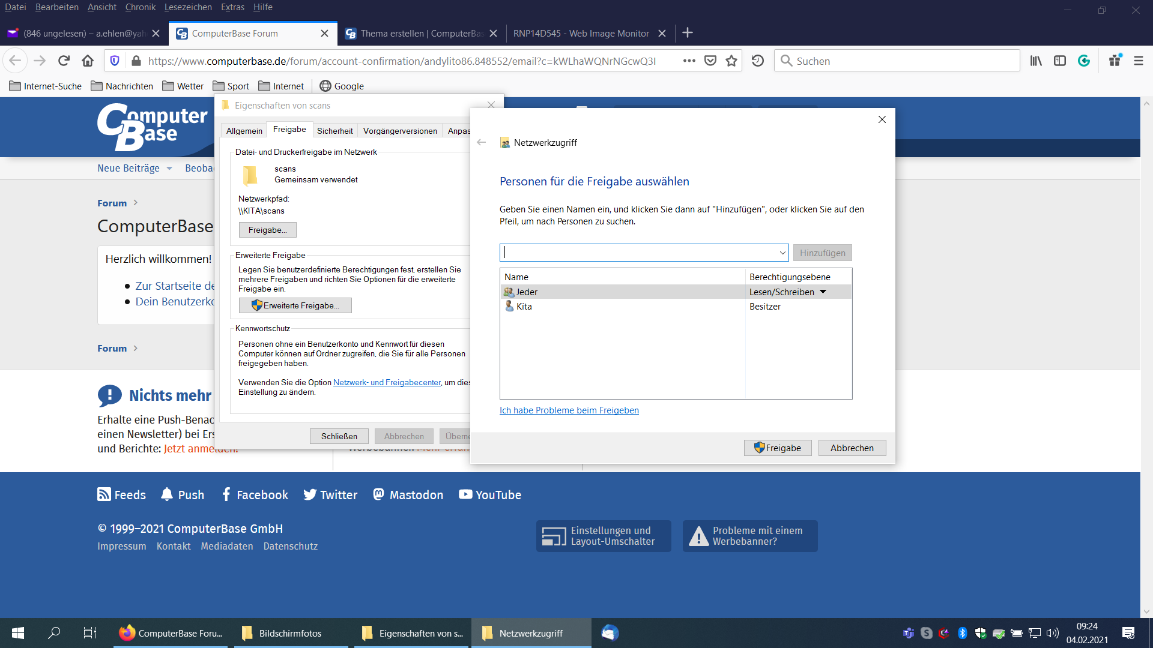Expand the Lesen/Schreiben permission dropdown
The image size is (1153, 648).
(x=823, y=292)
